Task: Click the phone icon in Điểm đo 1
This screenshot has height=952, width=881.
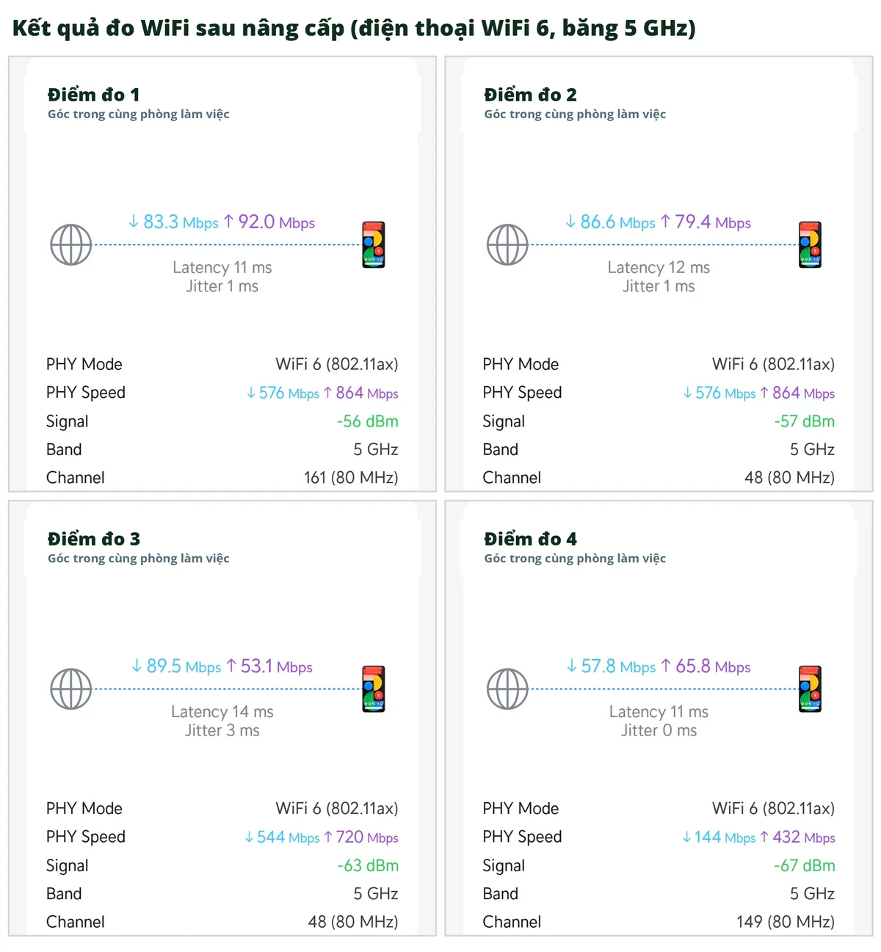Action: coord(374,244)
